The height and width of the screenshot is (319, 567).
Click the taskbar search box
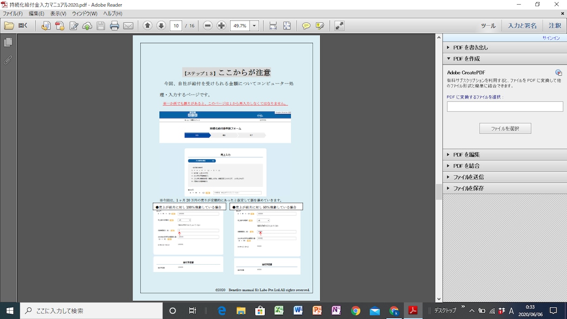coord(91,311)
